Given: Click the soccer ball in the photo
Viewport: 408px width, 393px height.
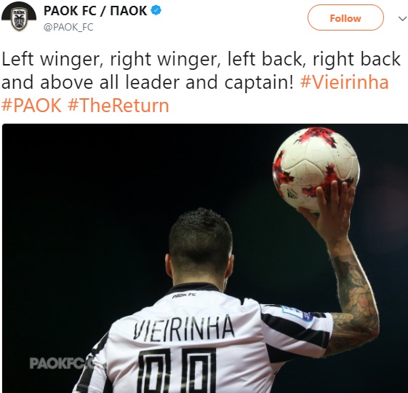Looking at the screenshot, I should click(x=316, y=169).
